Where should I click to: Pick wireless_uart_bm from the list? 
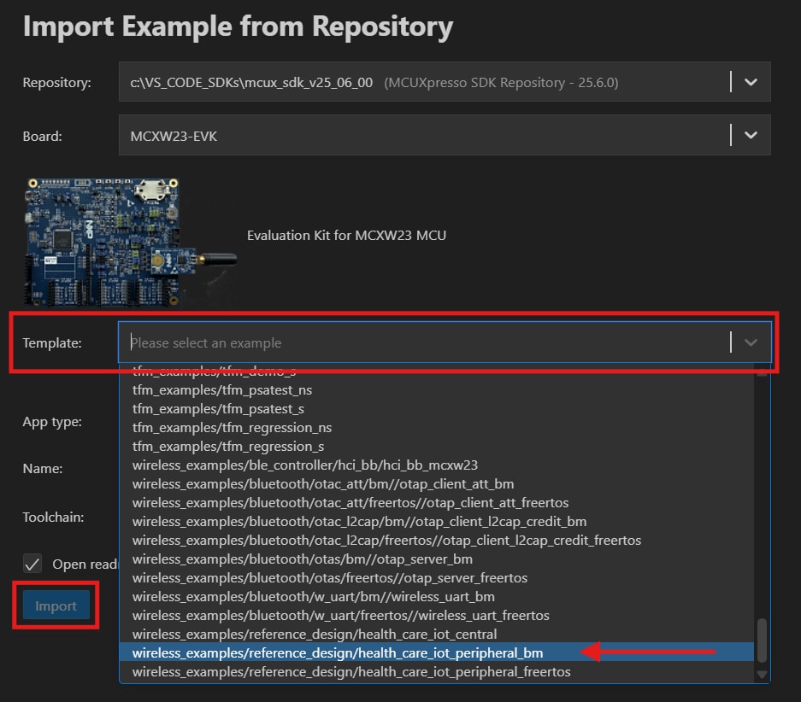313,597
